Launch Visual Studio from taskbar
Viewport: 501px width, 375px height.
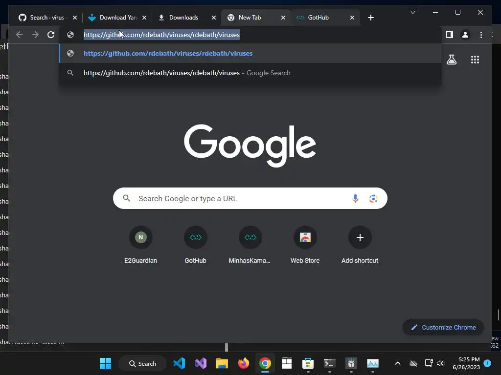point(201,363)
